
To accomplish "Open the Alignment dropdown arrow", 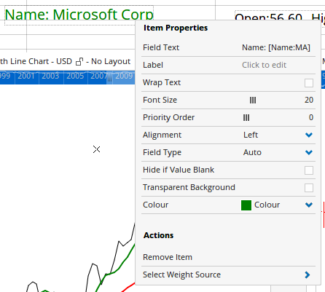I will pos(309,135).
